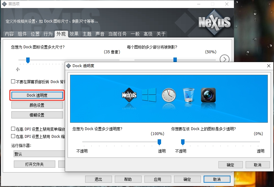Click the Dock transparency slider handle at 100%

(x=160, y=142)
